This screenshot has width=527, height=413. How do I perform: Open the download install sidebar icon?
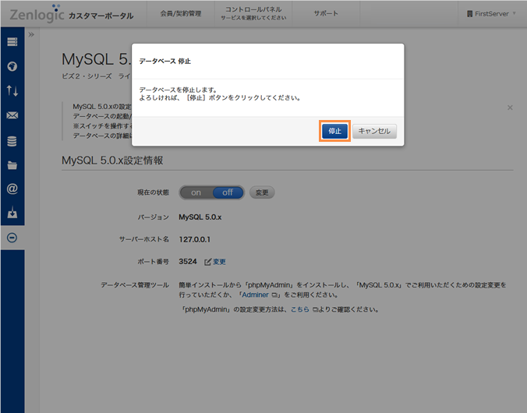coord(12,213)
